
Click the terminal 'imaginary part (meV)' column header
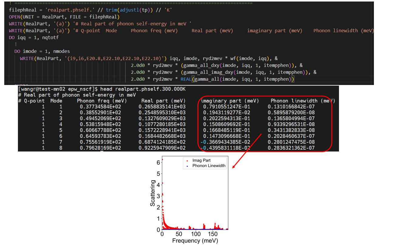230,101
